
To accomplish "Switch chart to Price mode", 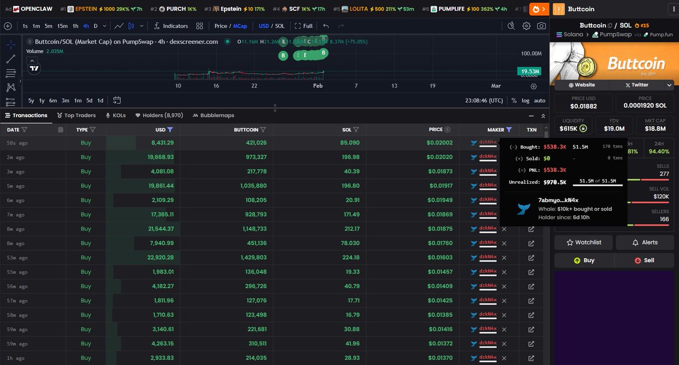I will pos(221,26).
